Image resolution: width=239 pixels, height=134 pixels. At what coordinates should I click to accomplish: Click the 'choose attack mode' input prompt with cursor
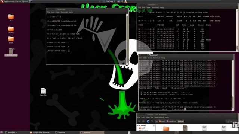(x=59, y=51)
